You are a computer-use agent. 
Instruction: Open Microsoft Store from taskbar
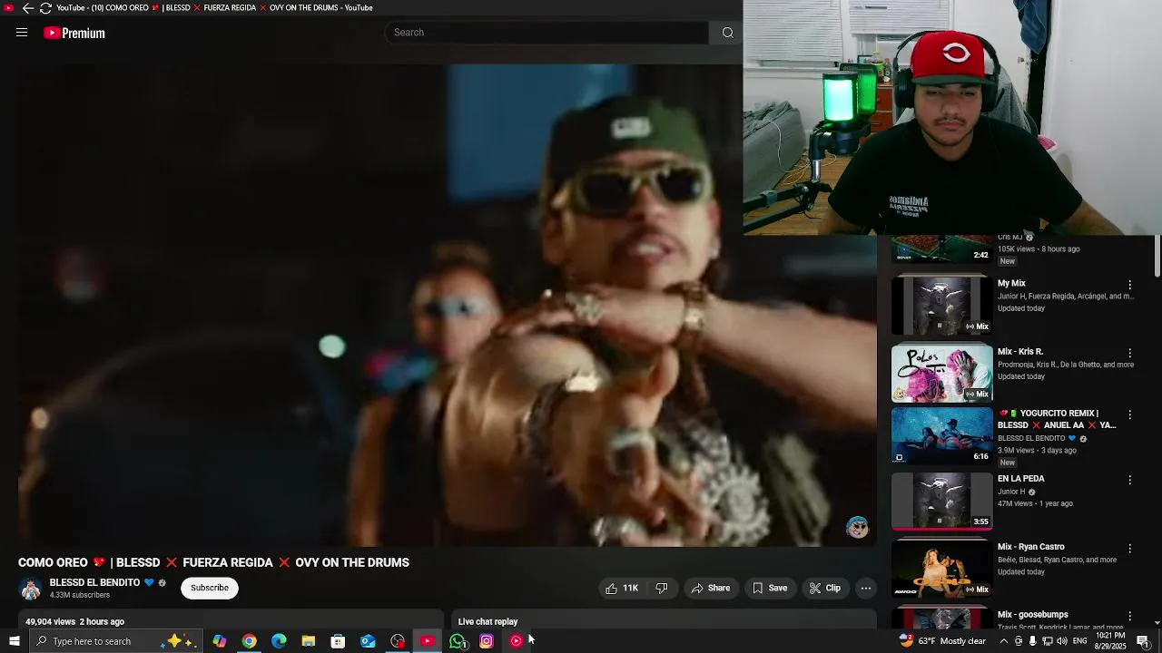338,641
